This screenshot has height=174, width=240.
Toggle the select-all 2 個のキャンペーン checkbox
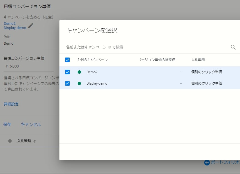point(67,60)
